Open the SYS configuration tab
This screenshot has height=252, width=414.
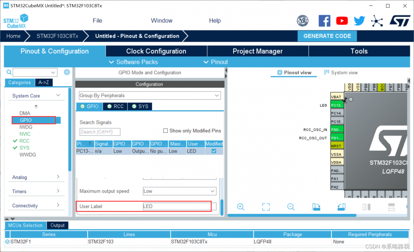pyautogui.click(x=140, y=106)
